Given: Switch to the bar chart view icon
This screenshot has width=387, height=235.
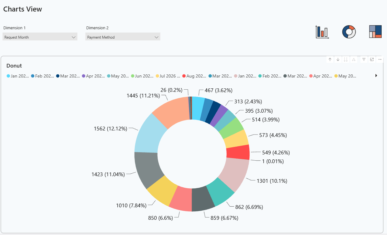Looking at the screenshot, I should 322,32.
